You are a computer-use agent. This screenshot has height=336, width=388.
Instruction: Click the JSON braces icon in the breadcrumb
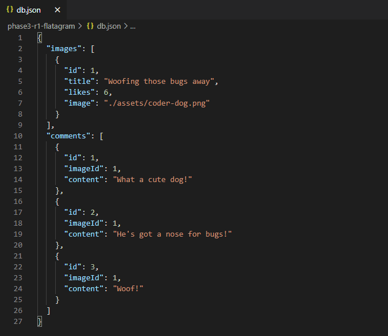90,26
